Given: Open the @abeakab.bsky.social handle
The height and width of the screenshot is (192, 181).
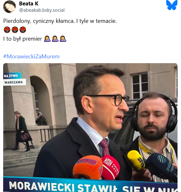Looking at the screenshot, I should pyautogui.click(x=42, y=10).
